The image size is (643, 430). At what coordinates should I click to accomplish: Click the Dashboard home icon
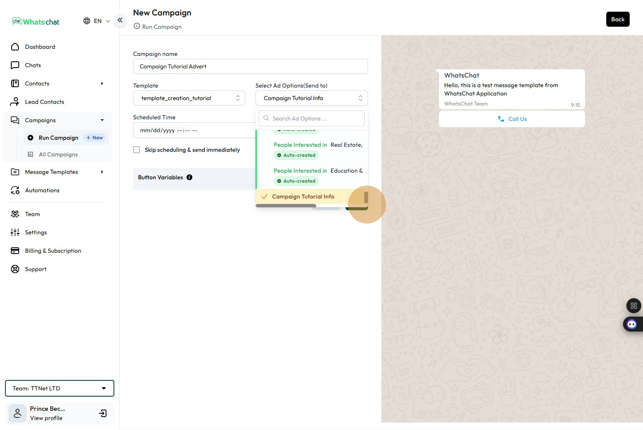pos(15,47)
